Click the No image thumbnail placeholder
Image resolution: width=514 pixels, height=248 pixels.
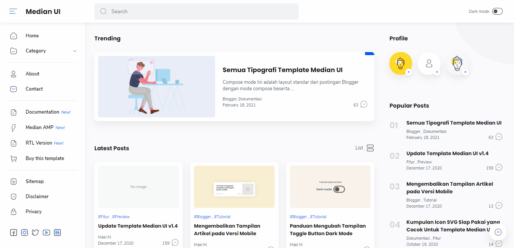(x=139, y=186)
